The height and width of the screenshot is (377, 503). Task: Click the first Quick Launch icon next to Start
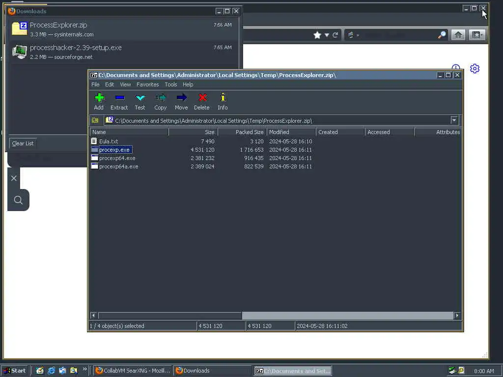click(x=40, y=371)
